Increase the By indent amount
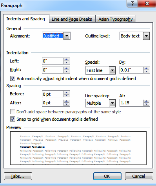 coord(146,68)
